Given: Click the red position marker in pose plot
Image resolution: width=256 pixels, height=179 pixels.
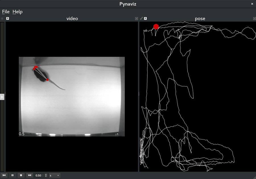Looking at the screenshot, I should click(x=156, y=27).
